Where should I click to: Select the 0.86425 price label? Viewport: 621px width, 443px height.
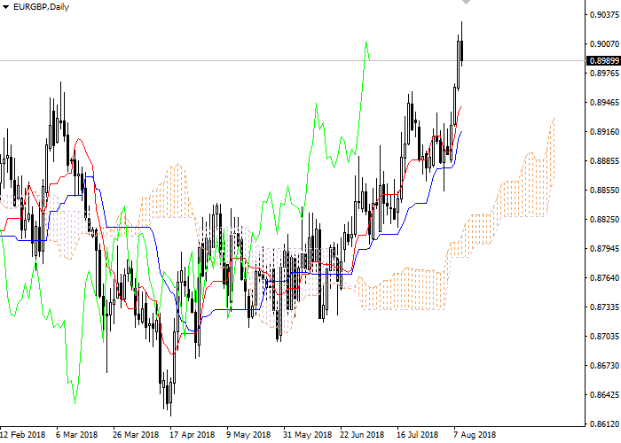(604, 395)
